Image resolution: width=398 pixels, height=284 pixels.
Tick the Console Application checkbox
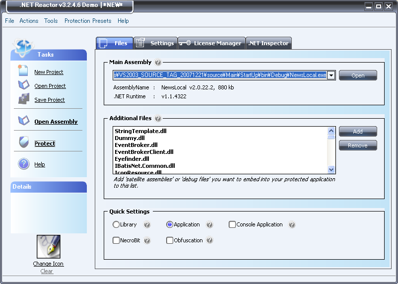point(232,224)
